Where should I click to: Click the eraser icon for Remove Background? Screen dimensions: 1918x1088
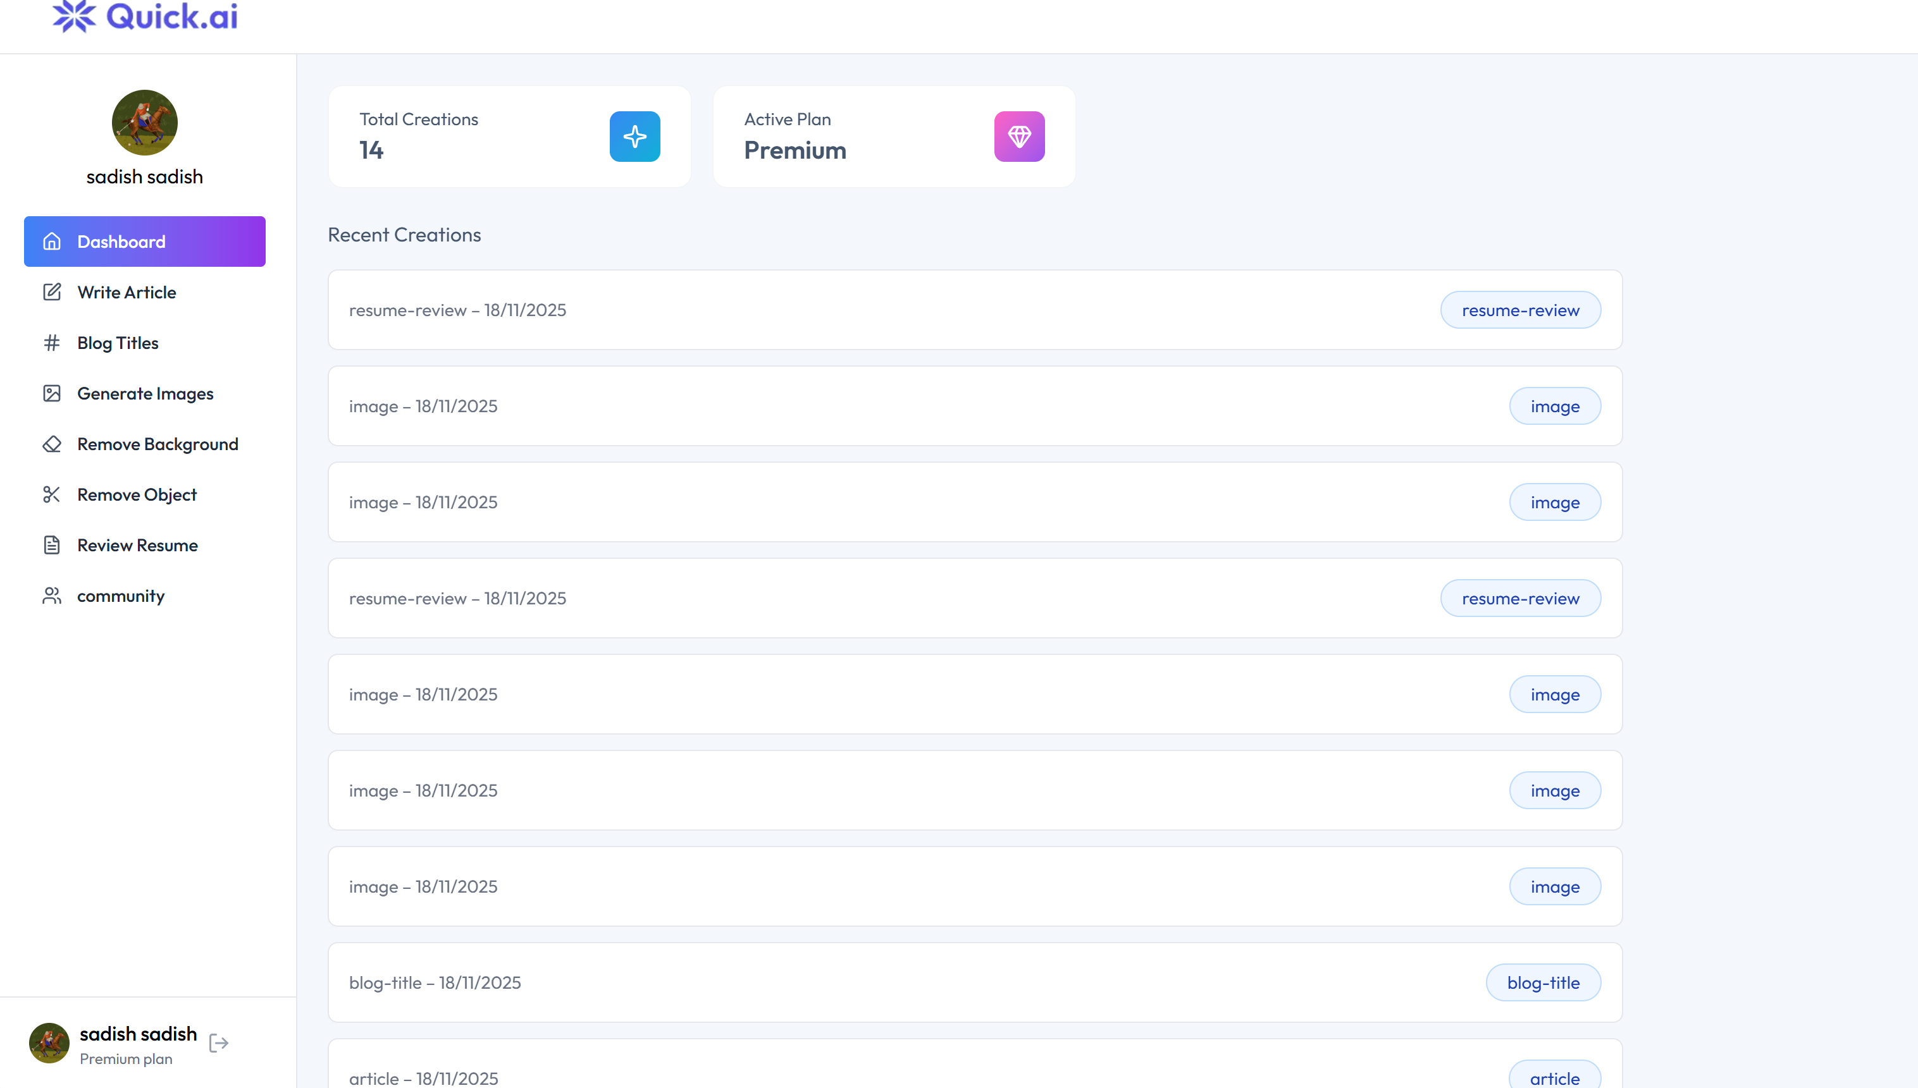(x=52, y=444)
